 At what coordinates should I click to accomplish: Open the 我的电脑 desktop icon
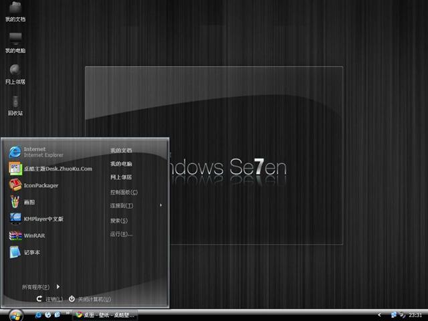(15, 43)
